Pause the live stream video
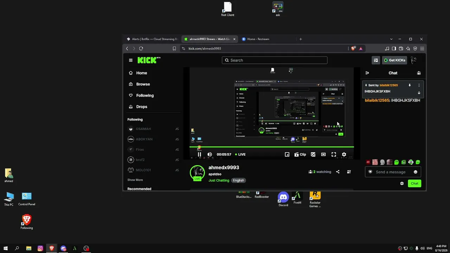This screenshot has width=450, height=253. [199, 154]
